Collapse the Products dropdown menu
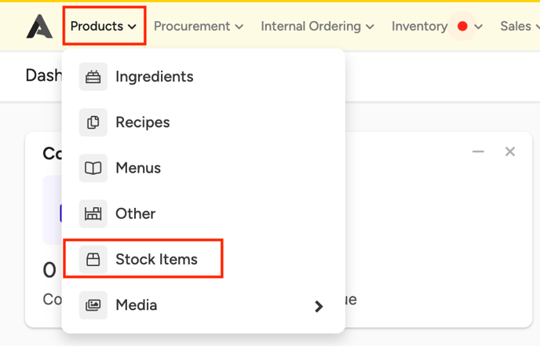The image size is (540, 346). click(104, 26)
